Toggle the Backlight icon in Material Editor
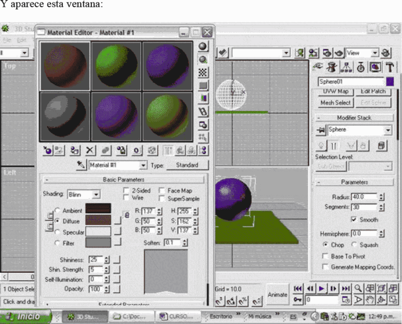 click(x=203, y=59)
